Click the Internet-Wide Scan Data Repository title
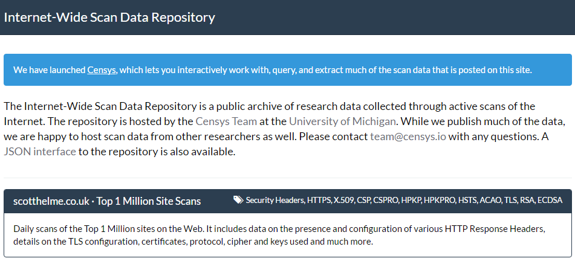Viewport: 575px width, 264px height. click(x=109, y=17)
